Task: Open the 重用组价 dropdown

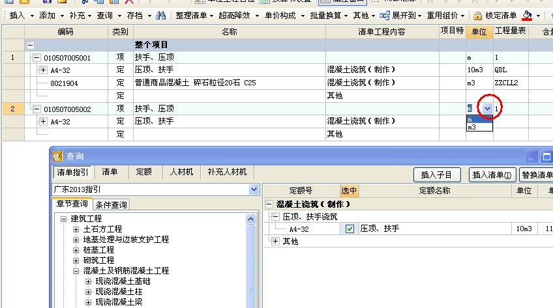Action: (446, 16)
